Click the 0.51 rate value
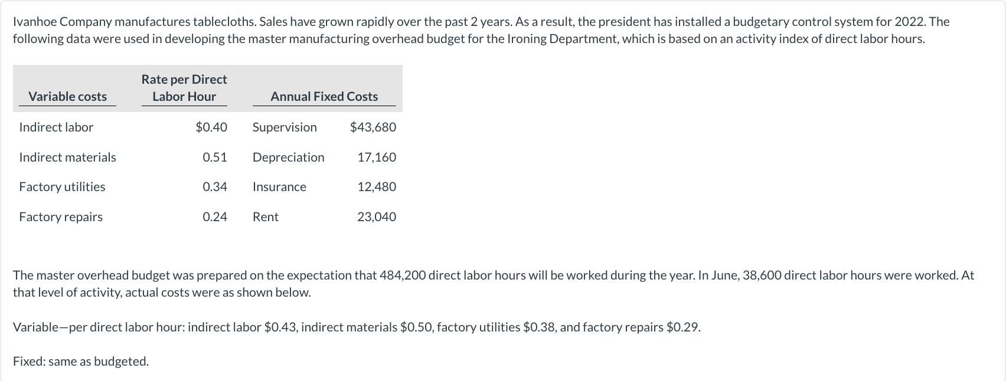 214,157
